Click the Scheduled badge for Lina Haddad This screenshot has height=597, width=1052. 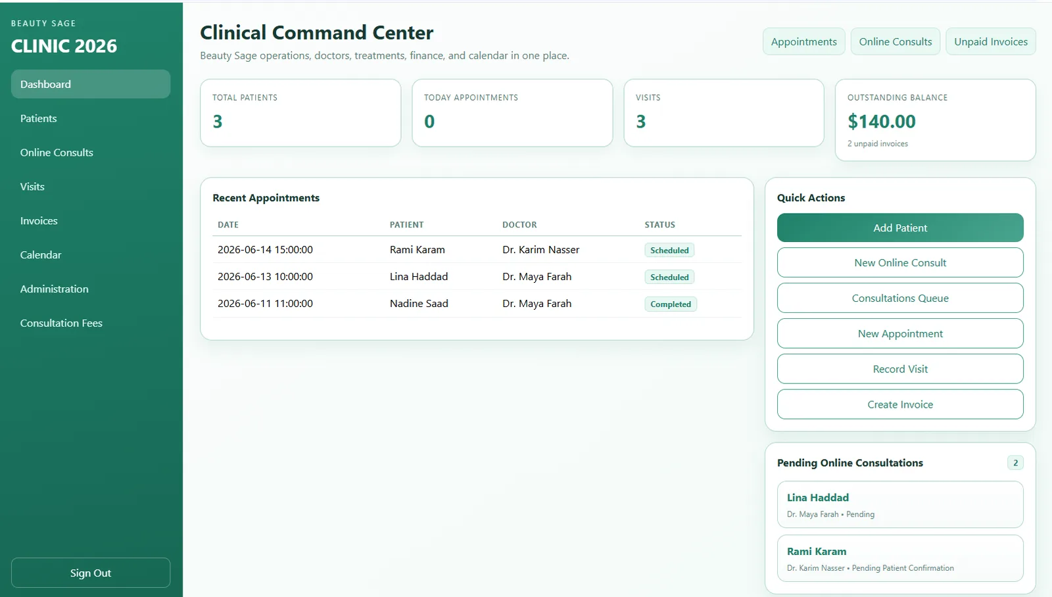click(x=669, y=277)
